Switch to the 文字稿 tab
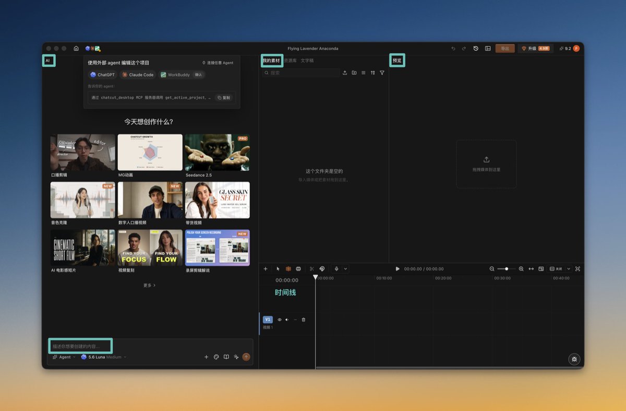626x411 pixels. click(x=307, y=61)
